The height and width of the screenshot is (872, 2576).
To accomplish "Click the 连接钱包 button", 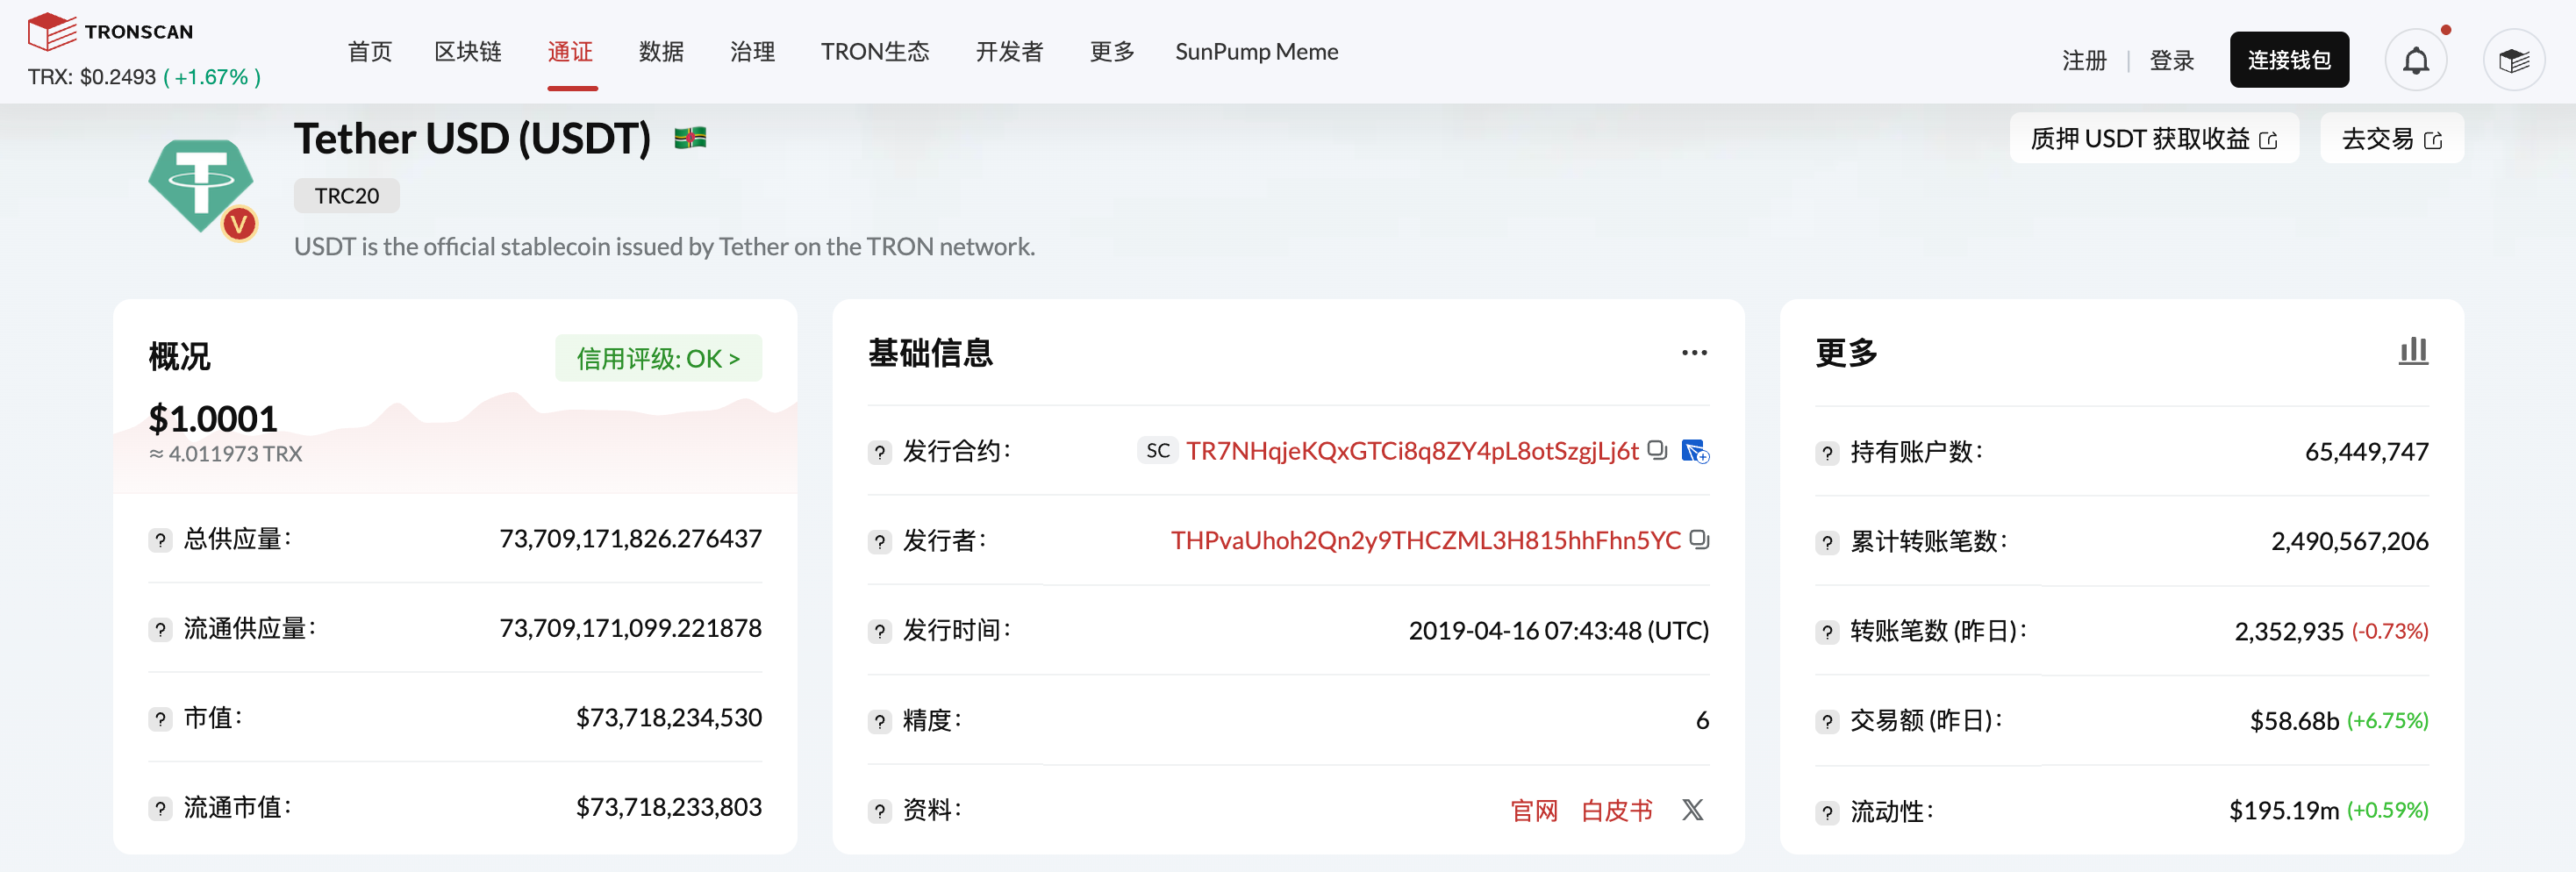I will [2288, 60].
